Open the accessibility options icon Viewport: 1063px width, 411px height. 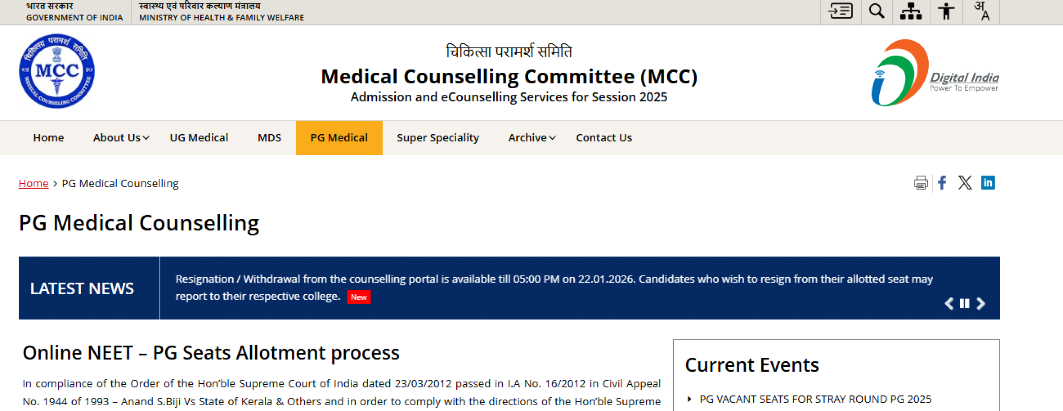[945, 11]
